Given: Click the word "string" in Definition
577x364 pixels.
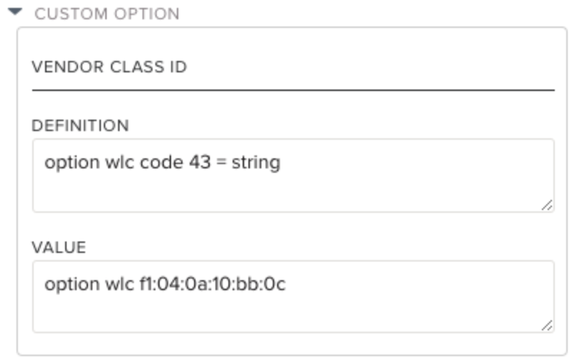Looking at the screenshot, I should pyautogui.click(x=256, y=163).
